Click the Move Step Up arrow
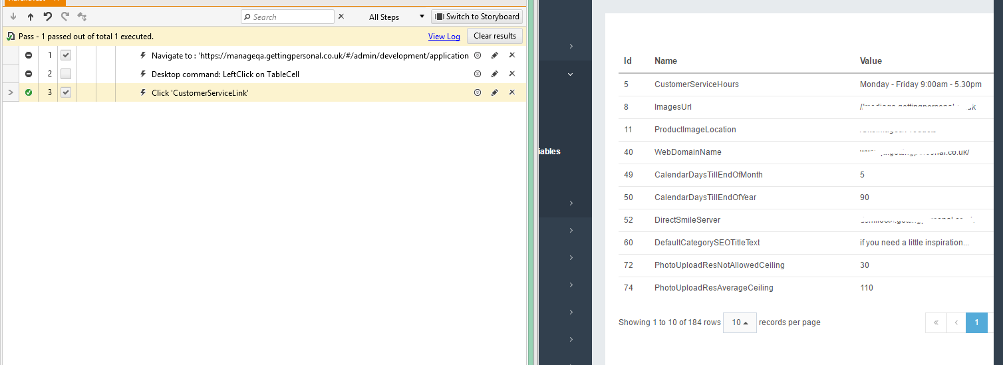 coord(31,17)
